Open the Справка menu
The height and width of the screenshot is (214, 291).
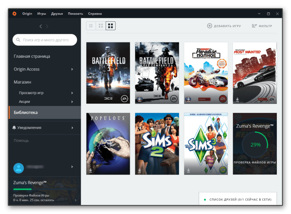click(x=95, y=13)
